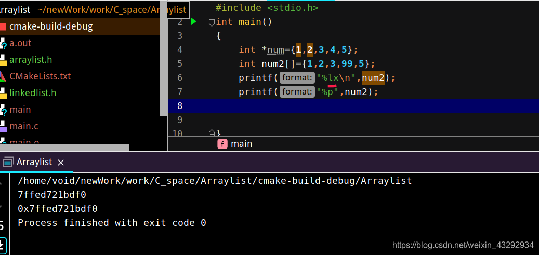Click the int main() declaration
The height and width of the screenshot is (255, 539).
coord(244,22)
